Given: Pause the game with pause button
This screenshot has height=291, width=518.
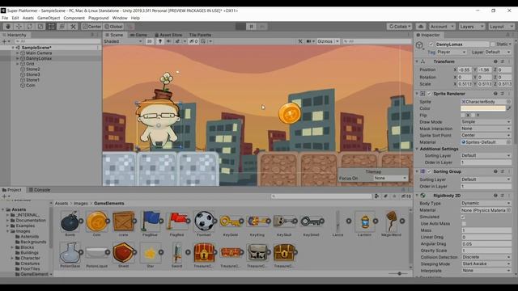Looking at the screenshot, I should coord(252,27).
